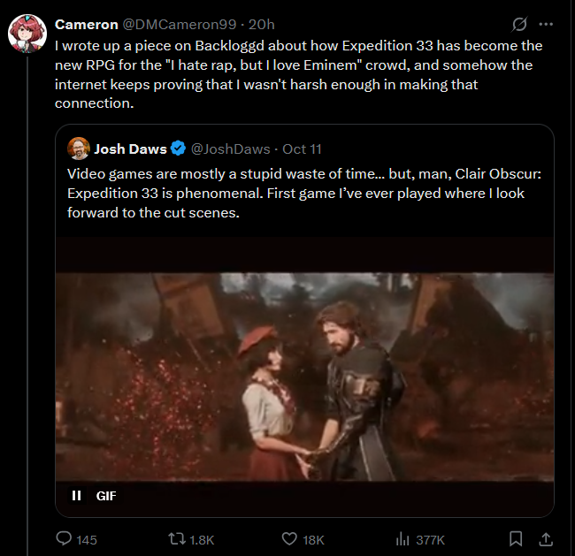Pause the GIF playback
This screenshot has height=556, width=575.
pos(77,496)
